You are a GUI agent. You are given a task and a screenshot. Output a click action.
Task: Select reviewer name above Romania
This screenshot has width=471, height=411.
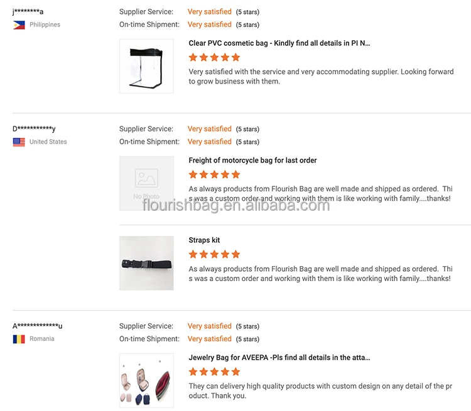coord(38,326)
